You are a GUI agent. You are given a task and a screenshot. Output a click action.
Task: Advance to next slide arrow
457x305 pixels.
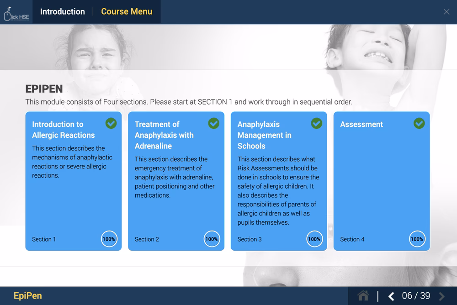click(x=441, y=296)
